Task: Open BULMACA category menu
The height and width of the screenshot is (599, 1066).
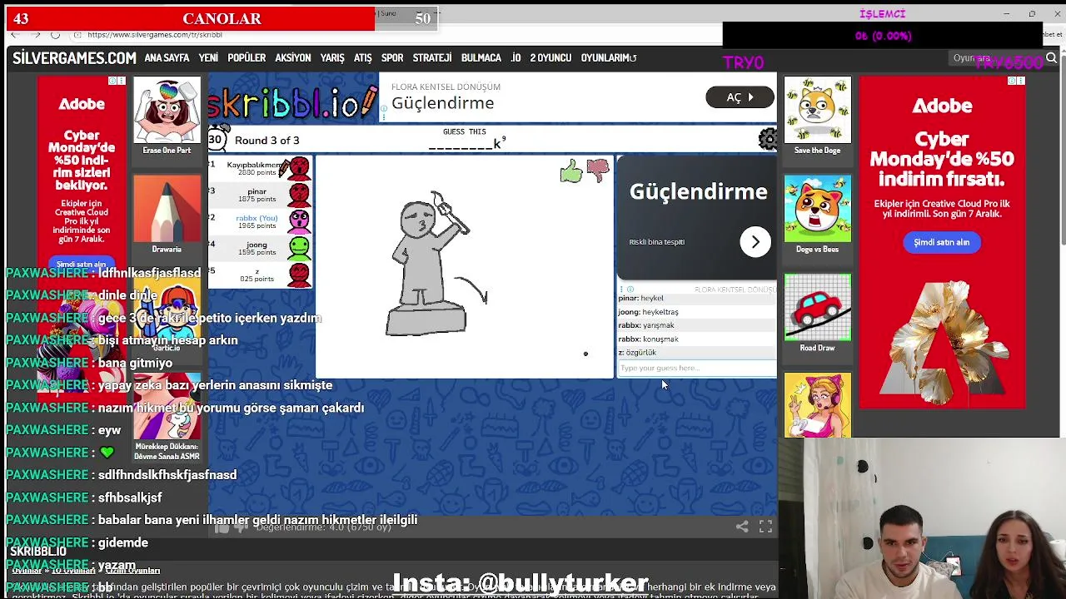Action: click(x=481, y=57)
